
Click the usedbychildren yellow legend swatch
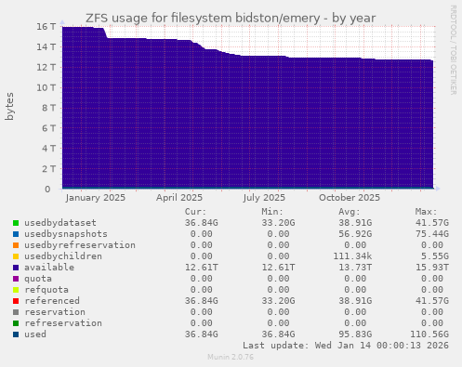coord(16,256)
